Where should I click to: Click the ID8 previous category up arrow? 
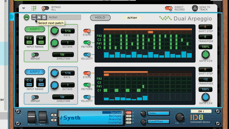[54, 115]
